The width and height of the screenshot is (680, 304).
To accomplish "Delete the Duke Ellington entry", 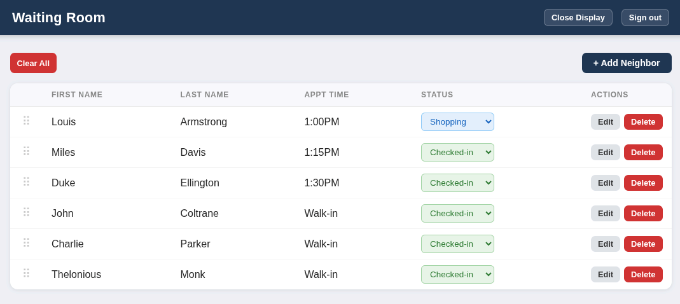I will point(643,183).
